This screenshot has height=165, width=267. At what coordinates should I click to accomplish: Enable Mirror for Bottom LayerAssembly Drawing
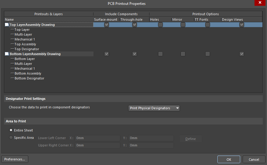pos(183,54)
